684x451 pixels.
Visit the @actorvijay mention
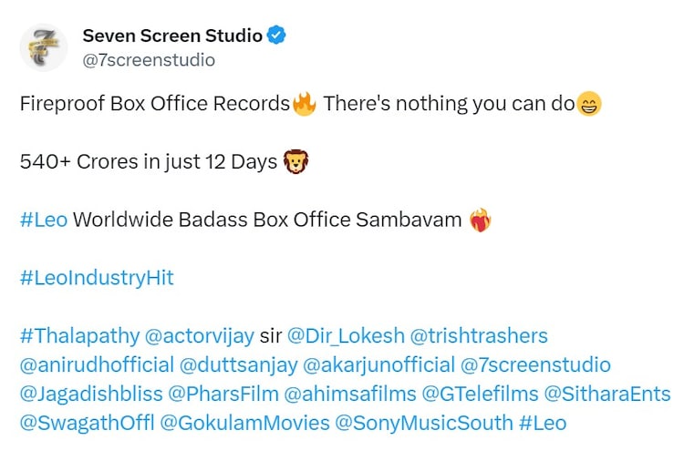tap(195, 335)
